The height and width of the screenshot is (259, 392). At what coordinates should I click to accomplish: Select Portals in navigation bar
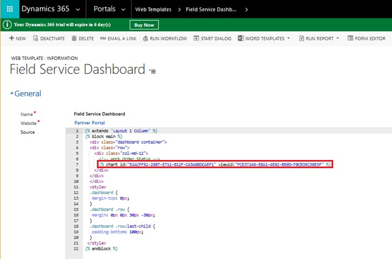coord(105,9)
